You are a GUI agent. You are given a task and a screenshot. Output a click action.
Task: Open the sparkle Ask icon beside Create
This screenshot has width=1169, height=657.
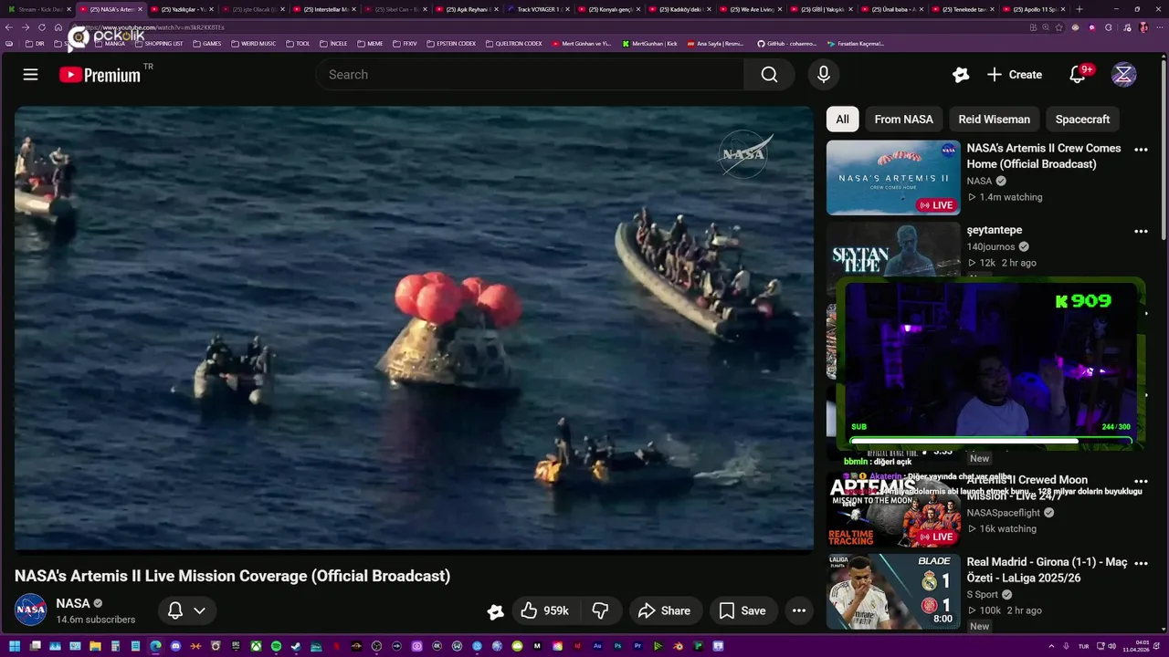point(960,75)
